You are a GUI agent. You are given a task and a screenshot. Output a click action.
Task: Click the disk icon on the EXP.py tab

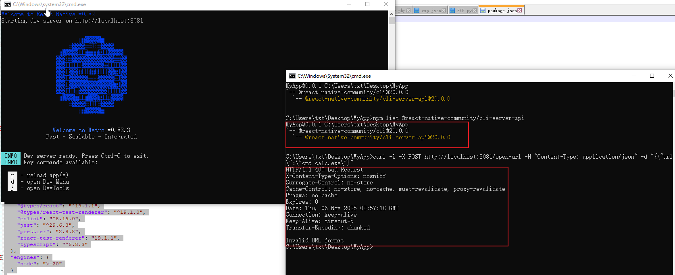452,10
